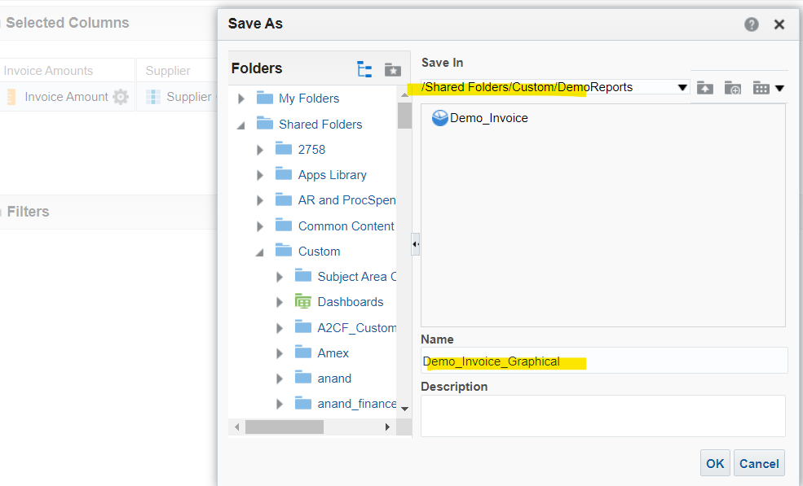
Task: Click the help question mark icon
Action: [752, 24]
